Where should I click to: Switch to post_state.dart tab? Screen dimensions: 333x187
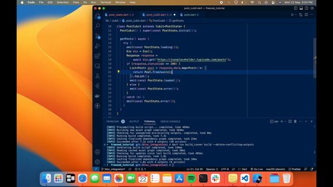(x=120, y=15)
